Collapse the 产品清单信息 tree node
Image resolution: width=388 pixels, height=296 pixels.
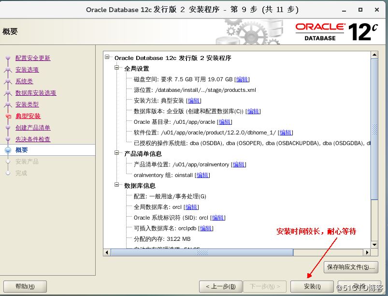tap(117, 153)
